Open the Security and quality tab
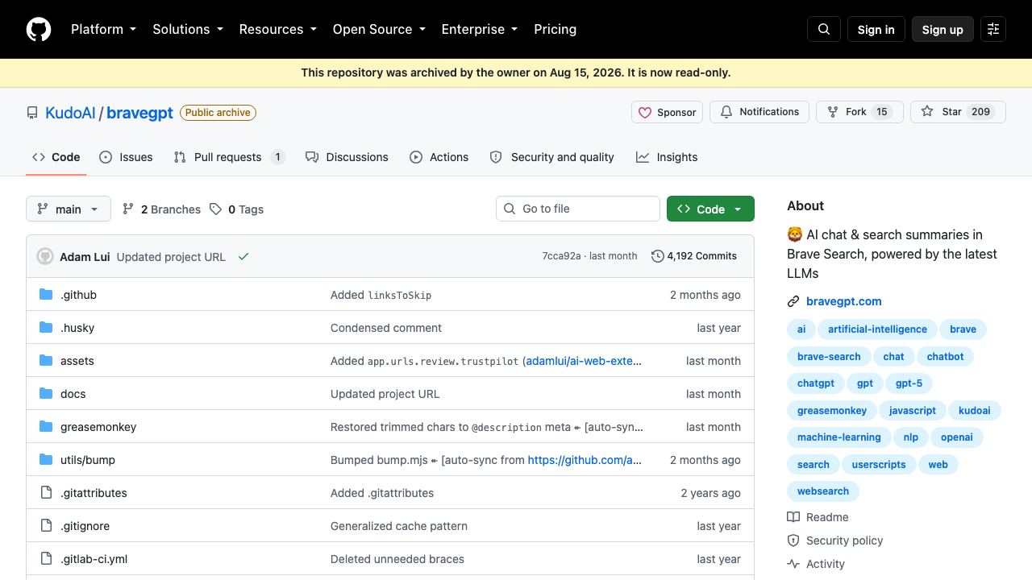The width and height of the screenshot is (1032, 580). [x=551, y=157]
